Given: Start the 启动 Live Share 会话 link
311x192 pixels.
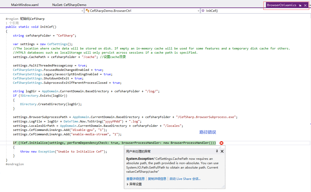Looking at the screenshot, I should click(x=185, y=179).
